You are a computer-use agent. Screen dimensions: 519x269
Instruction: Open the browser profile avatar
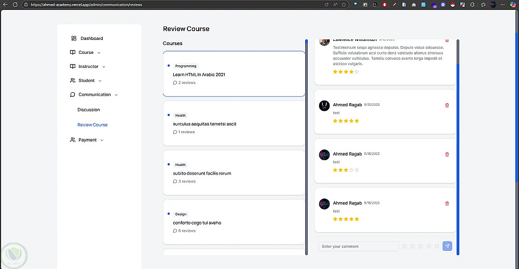493,5
